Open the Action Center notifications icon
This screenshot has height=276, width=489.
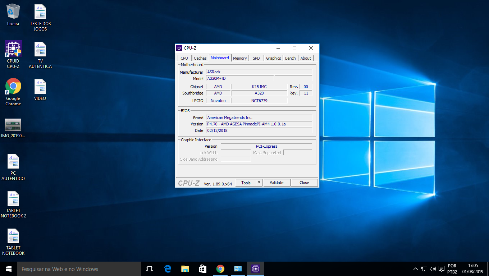pos(442,269)
